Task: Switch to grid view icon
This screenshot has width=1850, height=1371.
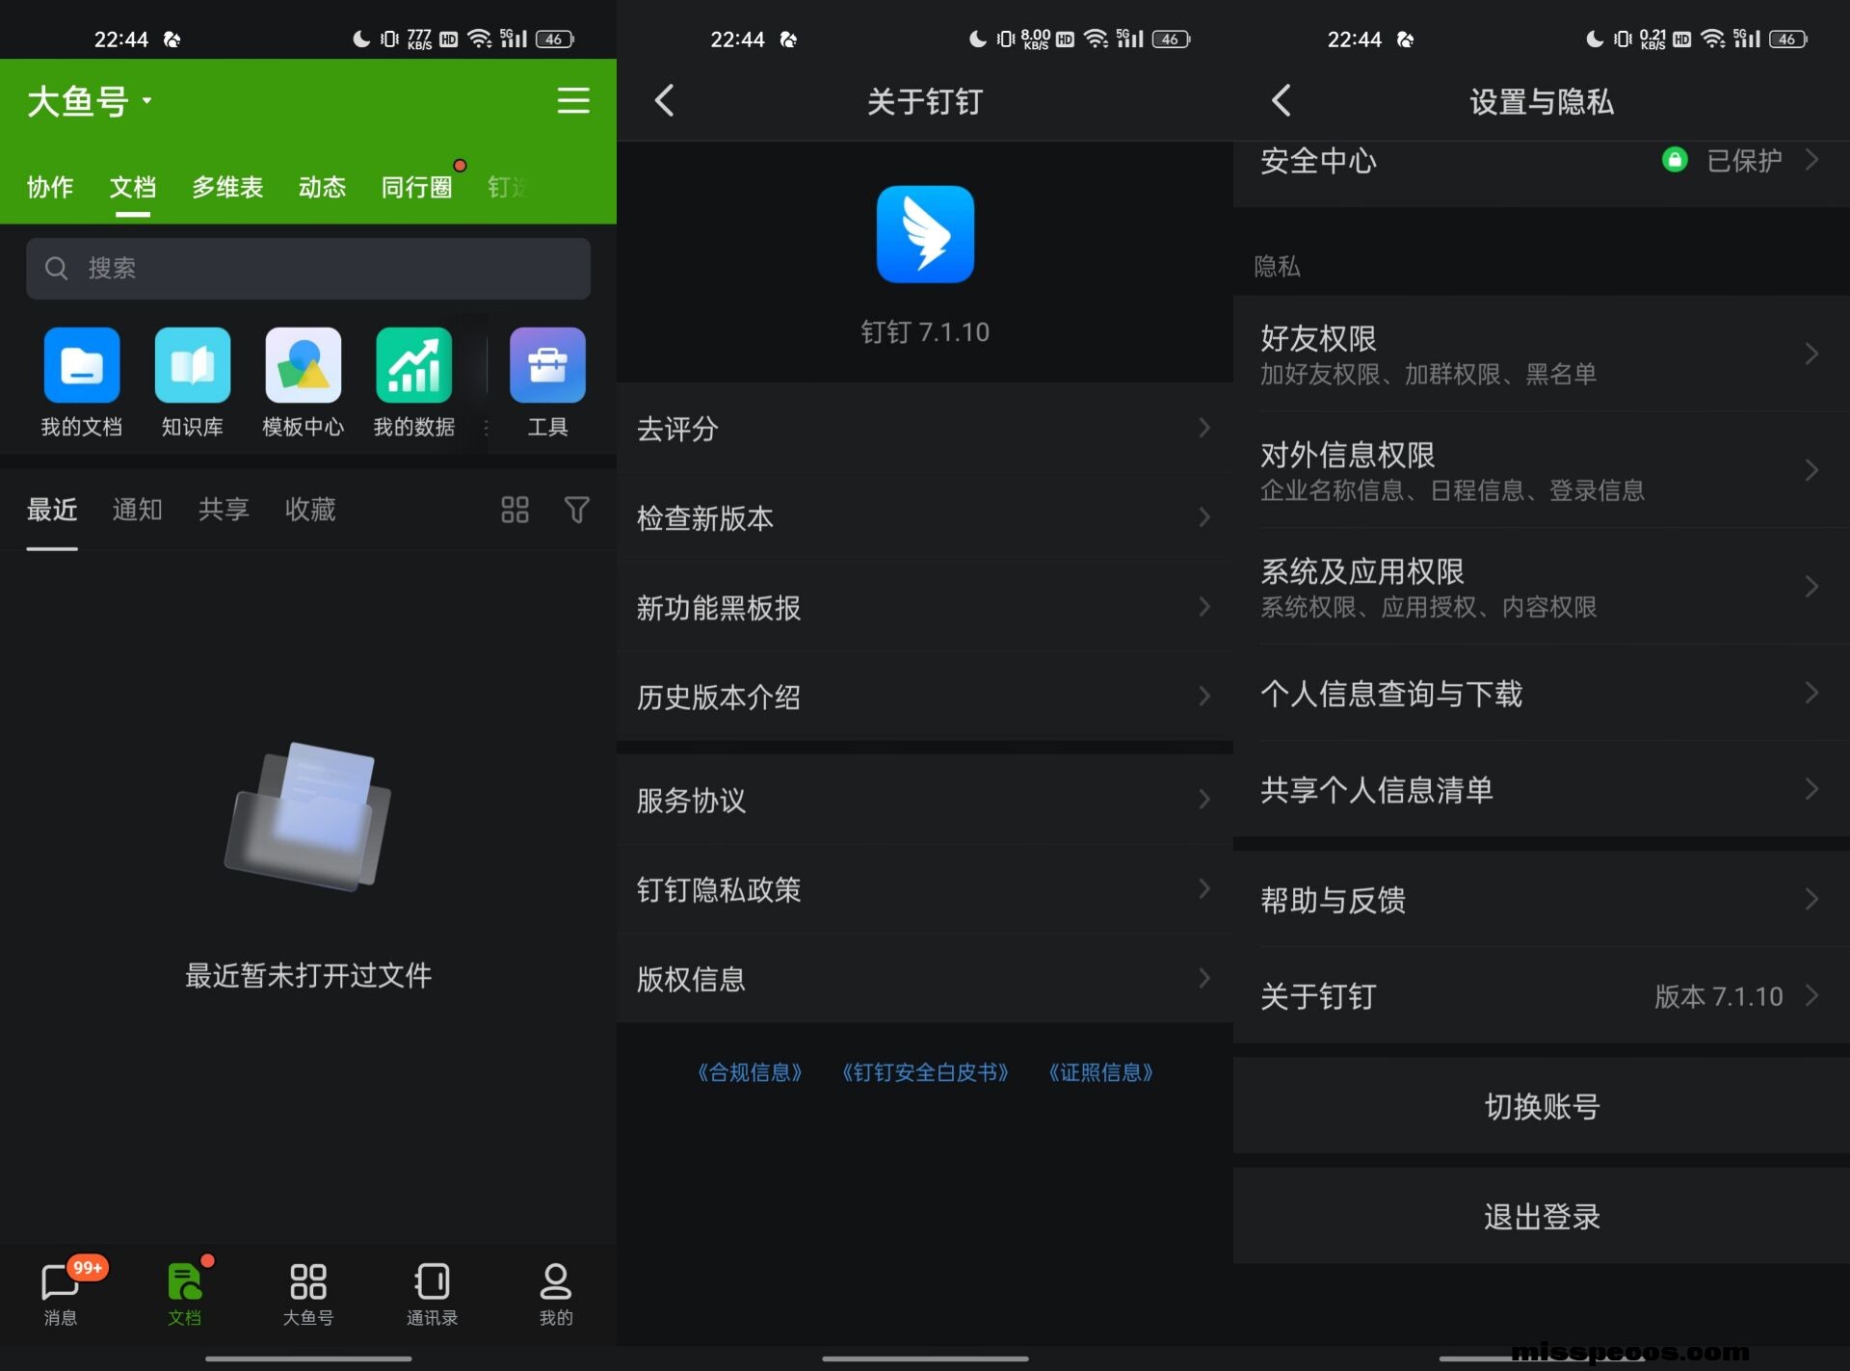Action: 515,510
